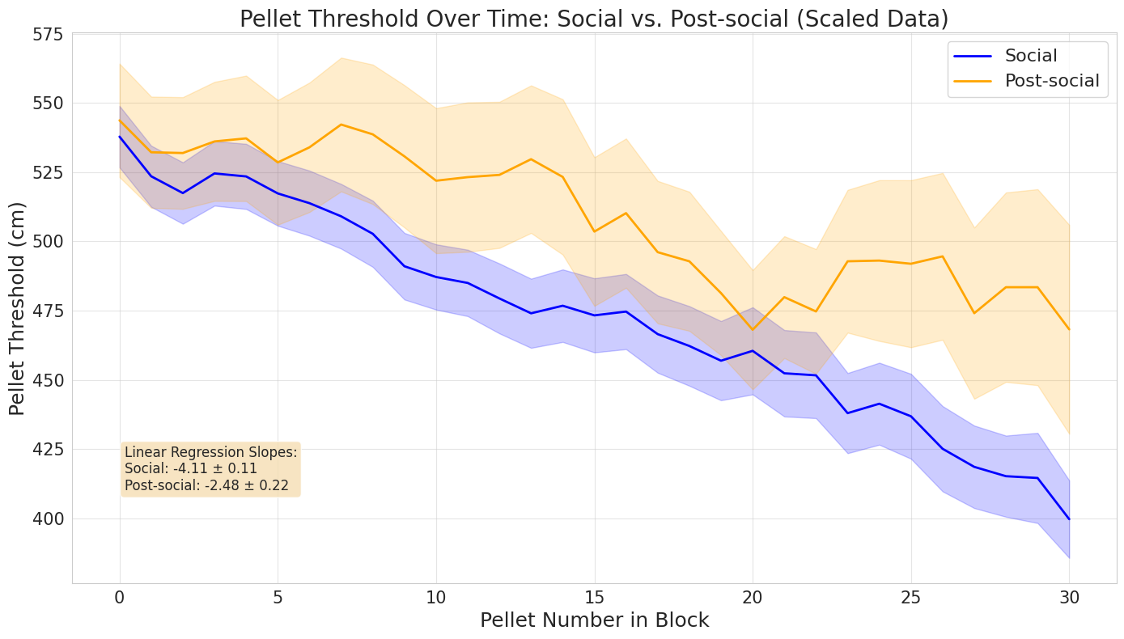Click the x-axis tick label "30"
This screenshot has height=639, width=1124.
pyautogui.click(x=1069, y=598)
